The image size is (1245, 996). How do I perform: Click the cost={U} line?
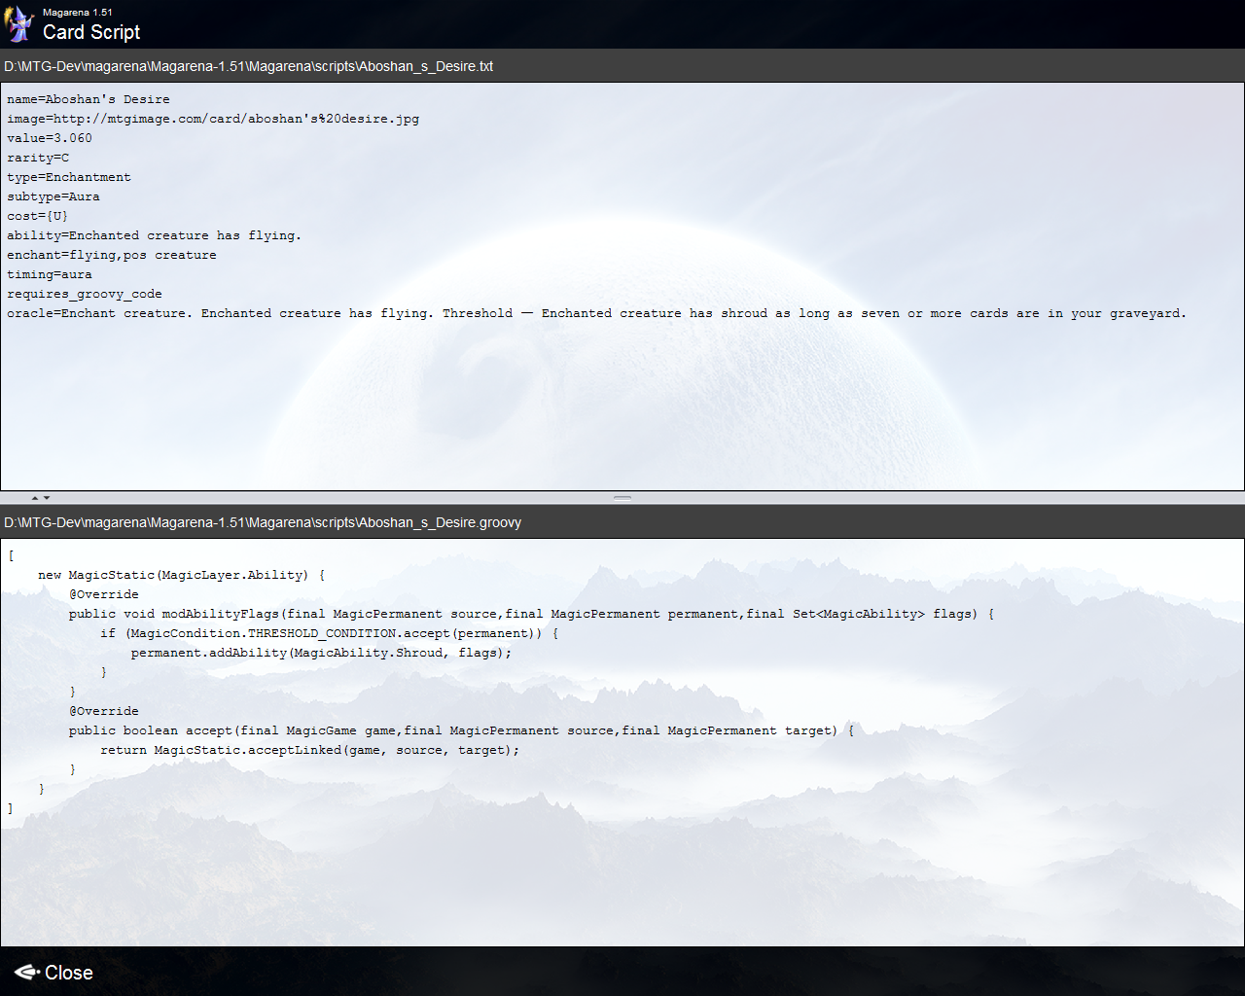coord(38,216)
